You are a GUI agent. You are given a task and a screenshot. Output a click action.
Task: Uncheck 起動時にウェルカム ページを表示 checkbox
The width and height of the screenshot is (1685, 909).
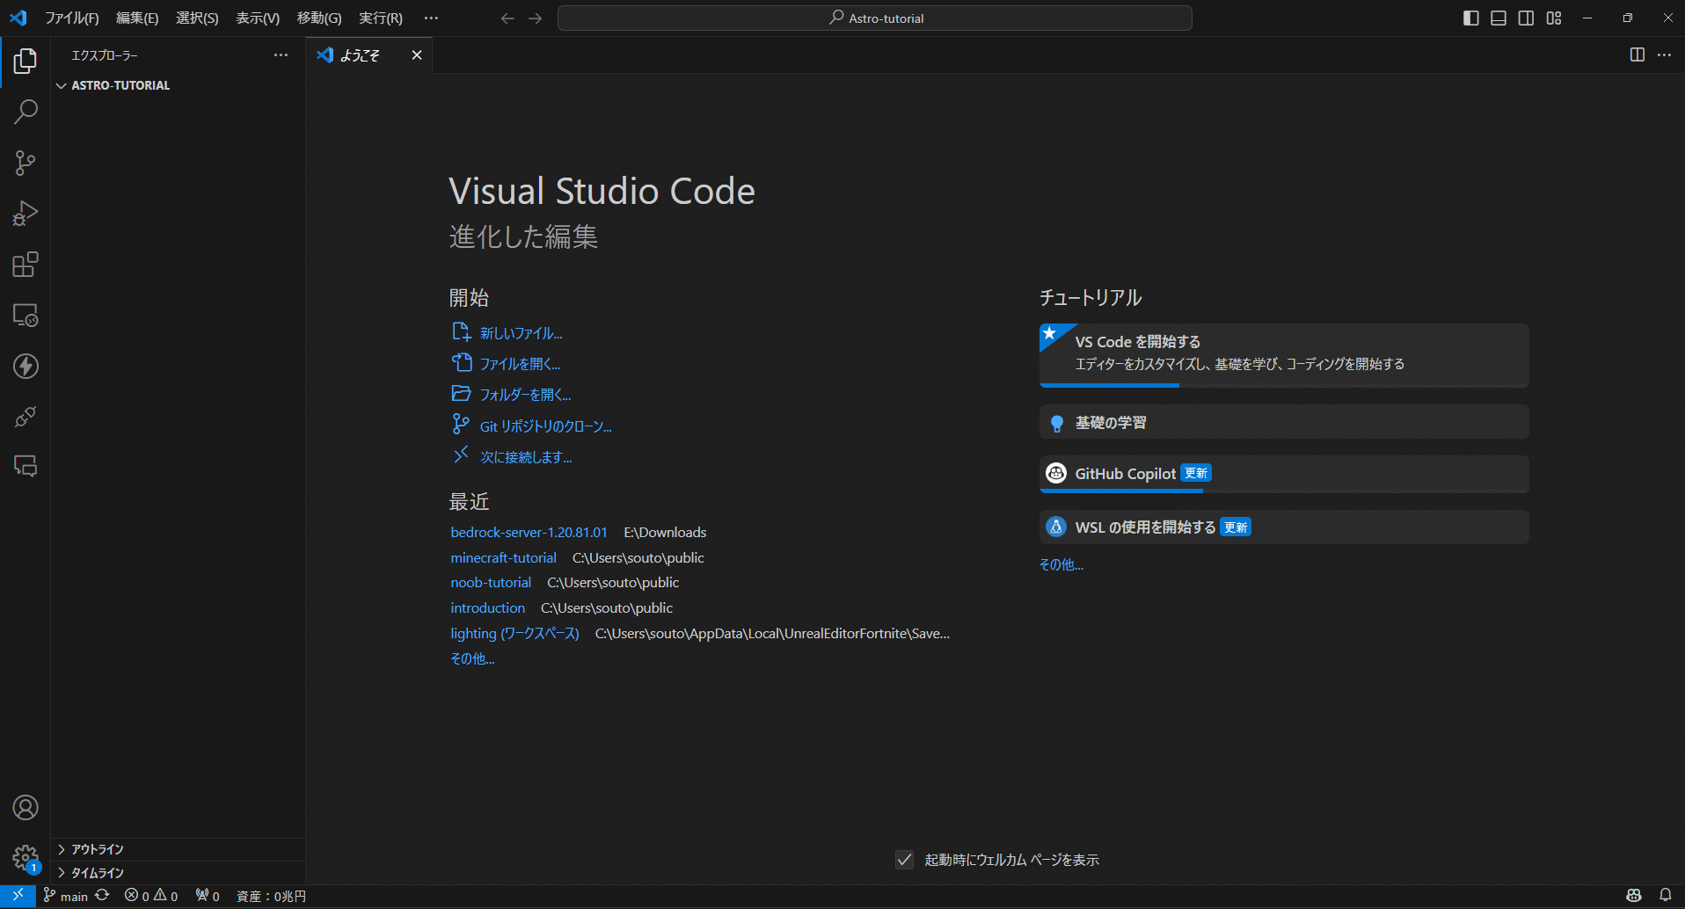click(904, 860)
